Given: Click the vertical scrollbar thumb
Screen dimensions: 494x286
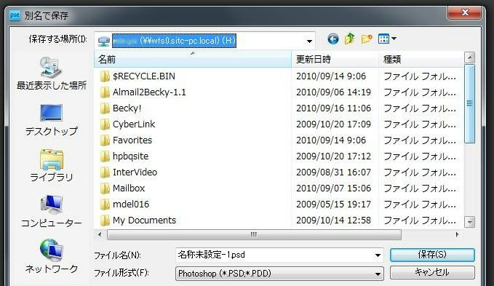Looking at the screenshot, I should (469, 103).
